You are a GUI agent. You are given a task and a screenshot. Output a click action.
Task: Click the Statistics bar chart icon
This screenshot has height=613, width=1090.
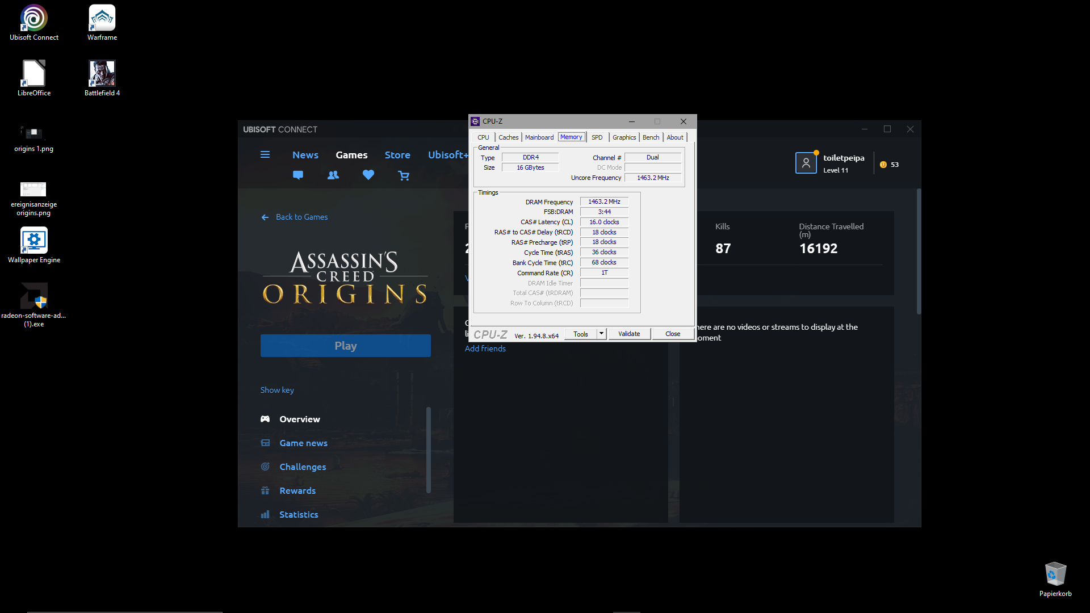[265, 514]
